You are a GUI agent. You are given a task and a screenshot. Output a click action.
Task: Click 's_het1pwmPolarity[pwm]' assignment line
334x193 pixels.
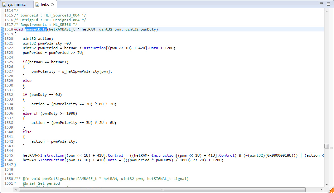[x=72, y=71]
